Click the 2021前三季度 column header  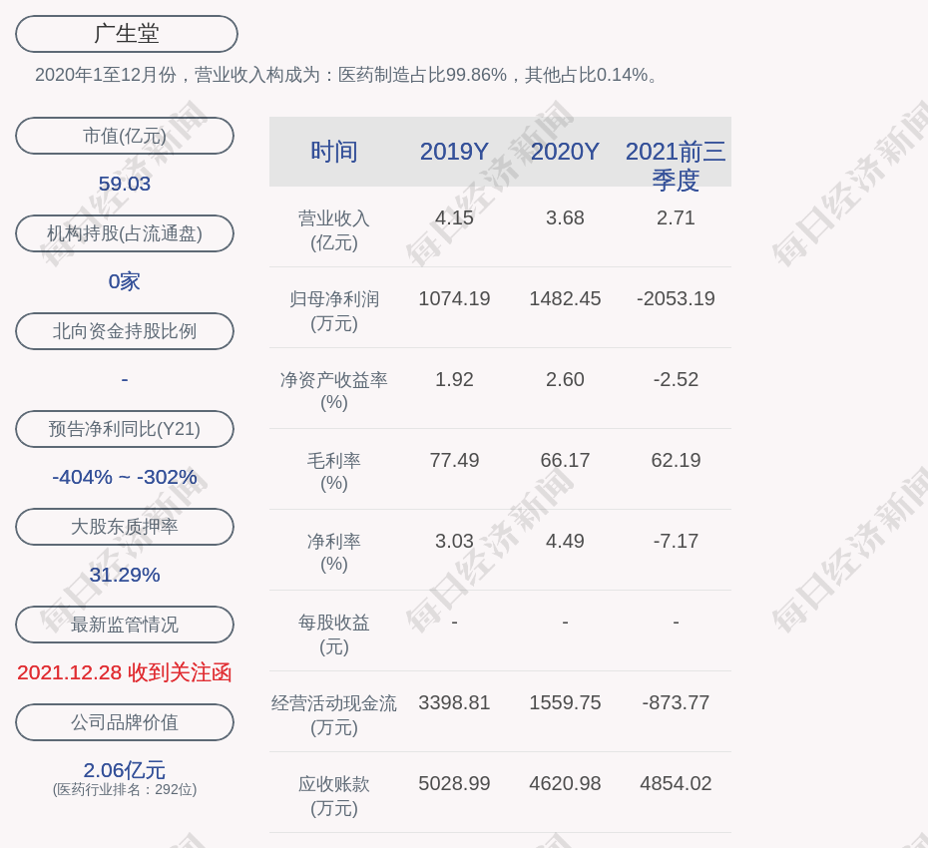point(676,166)
